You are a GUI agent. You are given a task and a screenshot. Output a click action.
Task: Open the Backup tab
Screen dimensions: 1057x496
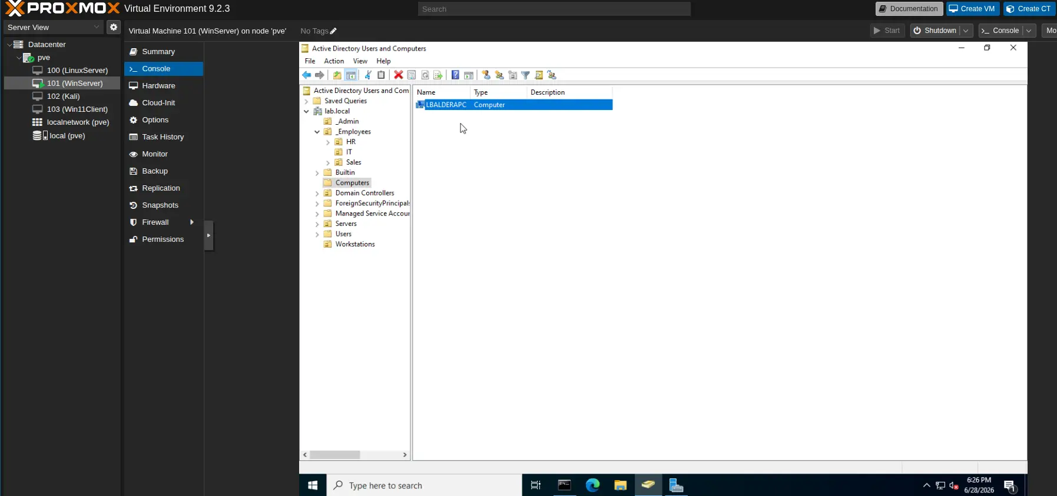pos(164,171)
